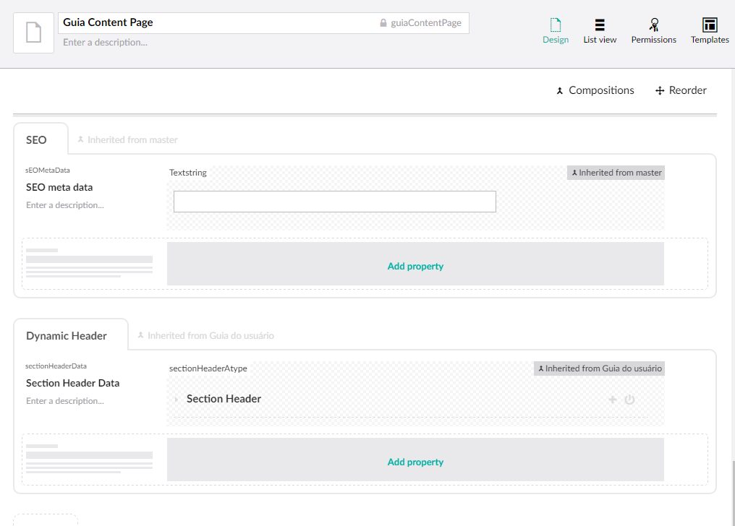Expand the Section Header item arrow

point(176,400)
